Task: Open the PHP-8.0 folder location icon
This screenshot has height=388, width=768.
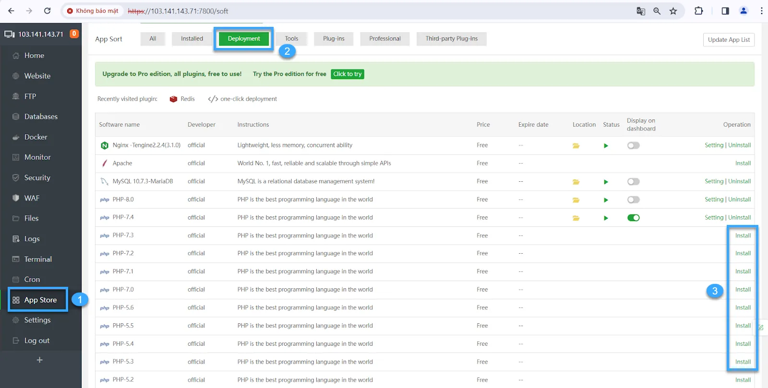Action: pos(576,200)
